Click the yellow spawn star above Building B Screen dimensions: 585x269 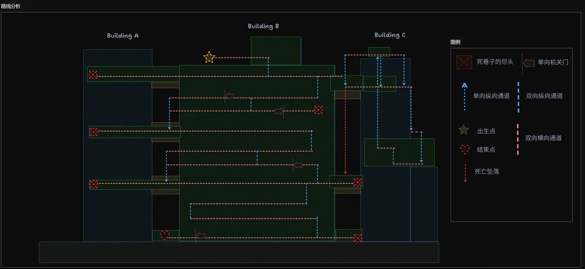pos(209,57)
